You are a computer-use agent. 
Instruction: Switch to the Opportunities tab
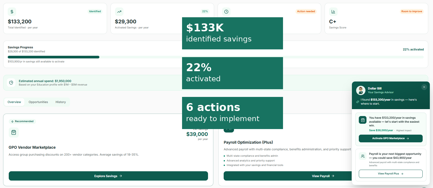pyautogui.click(x=38, y=102)
